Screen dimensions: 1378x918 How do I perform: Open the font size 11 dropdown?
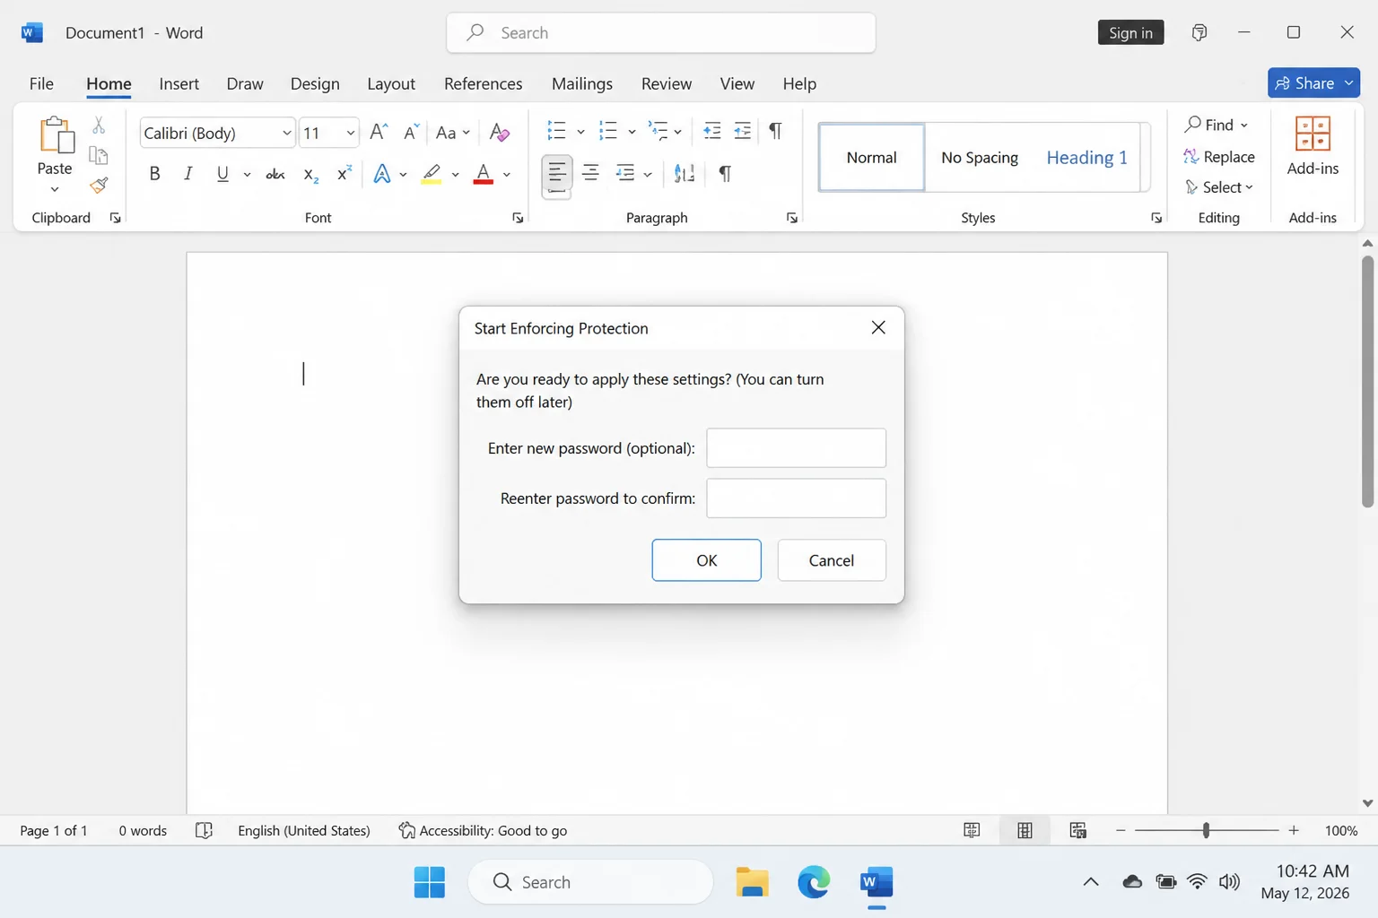351,134
